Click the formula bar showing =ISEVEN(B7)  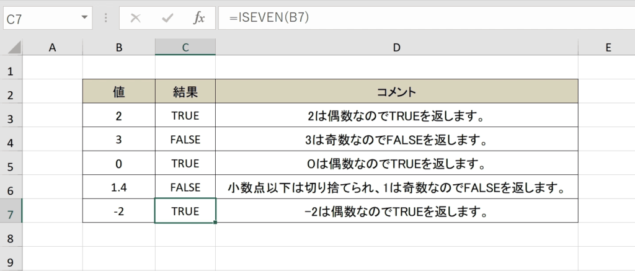[427, 18]
